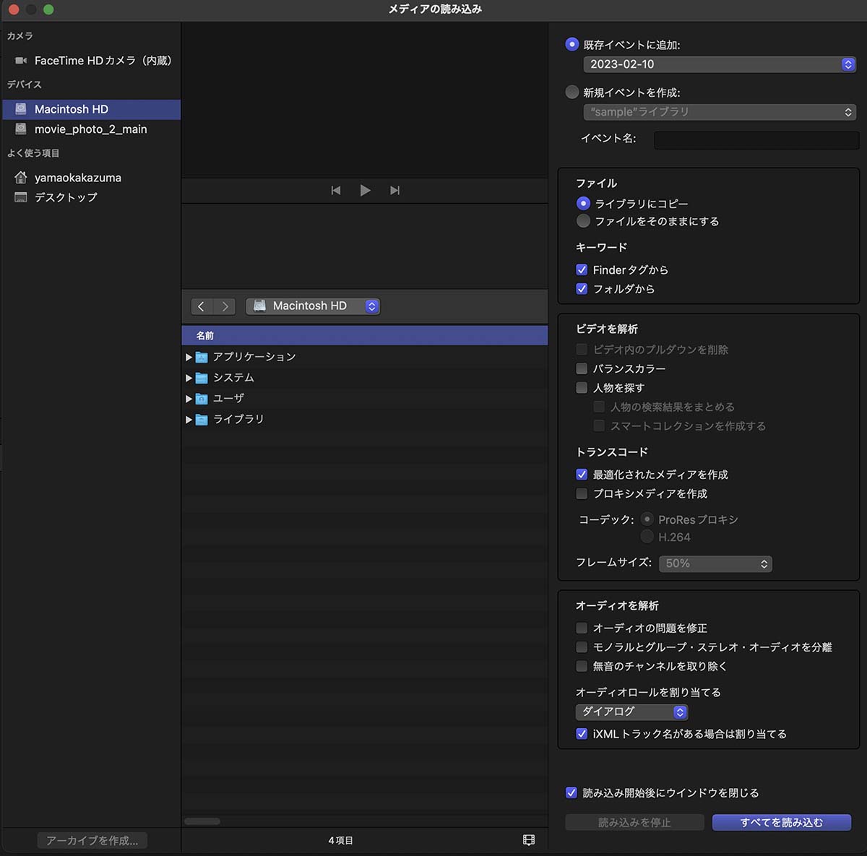The width and height of the screenshot is (867, 856).
Task: Click the Macintosh HD drive icon in sidebar
Action: click(21, 109)
